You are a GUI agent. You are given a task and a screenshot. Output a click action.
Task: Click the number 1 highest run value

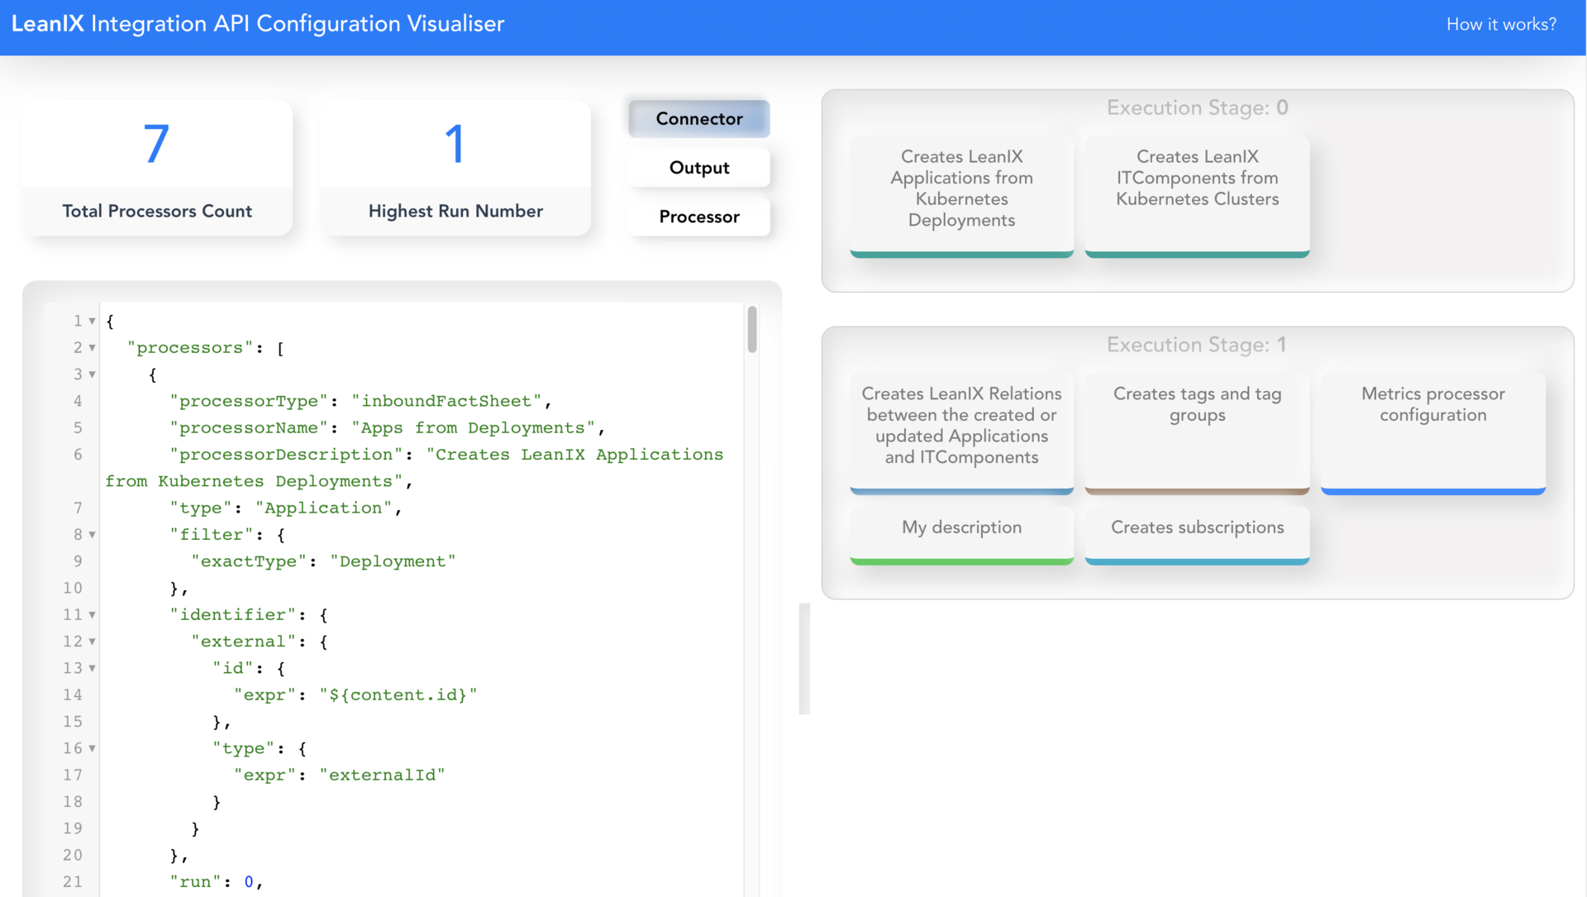[x=455, y=144]
